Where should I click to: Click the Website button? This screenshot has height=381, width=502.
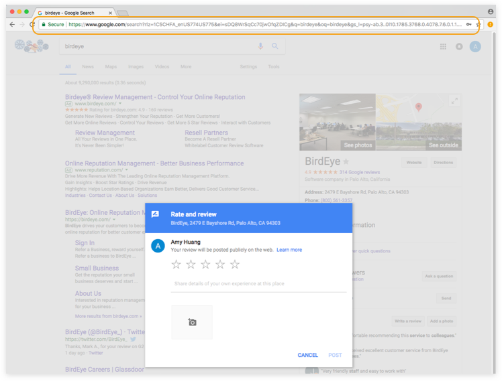(x=414, y=163)
